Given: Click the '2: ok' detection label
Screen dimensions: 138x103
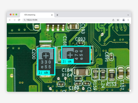Looking at the screenshot, I should tap(67, 61).
